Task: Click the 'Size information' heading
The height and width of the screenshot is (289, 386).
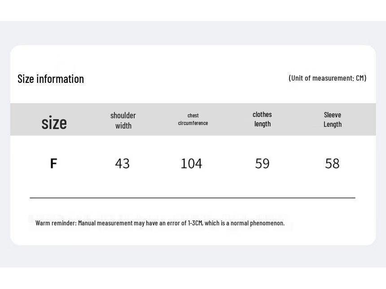Action: (x=51, y=79)
